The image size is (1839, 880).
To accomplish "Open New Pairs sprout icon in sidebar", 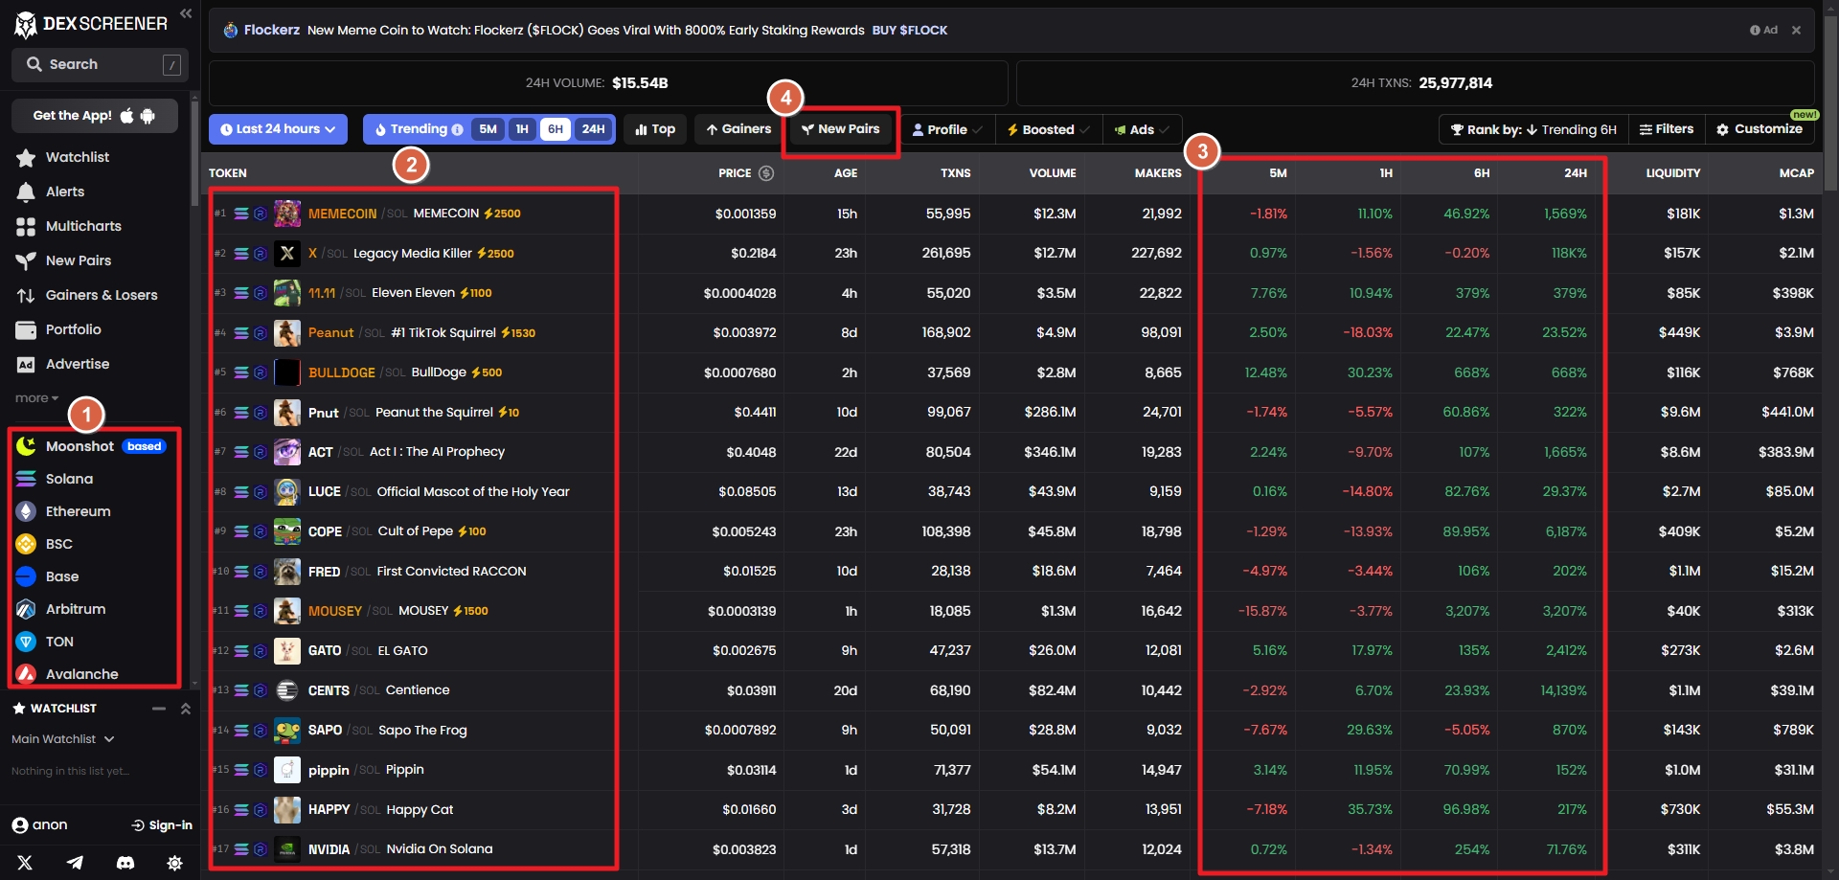I will pos(26,260).
